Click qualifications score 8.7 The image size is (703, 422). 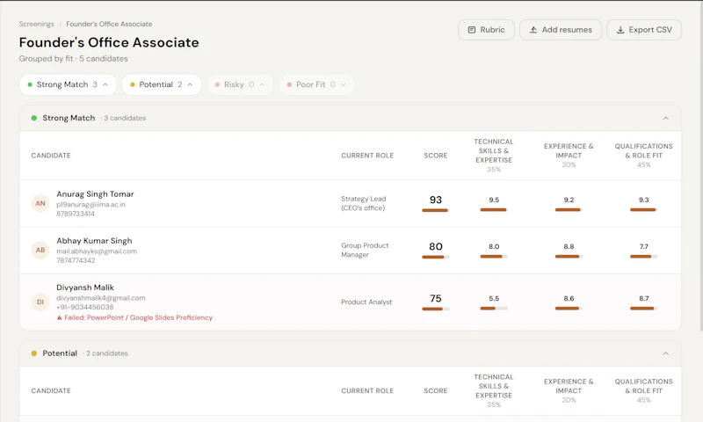(x=644, y=298)
